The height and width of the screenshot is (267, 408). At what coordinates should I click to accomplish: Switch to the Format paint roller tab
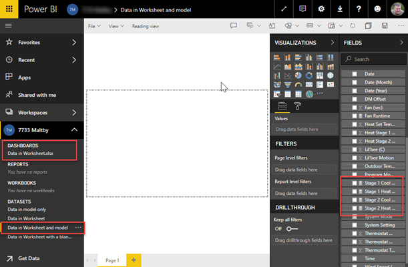(x=297, y=106)
